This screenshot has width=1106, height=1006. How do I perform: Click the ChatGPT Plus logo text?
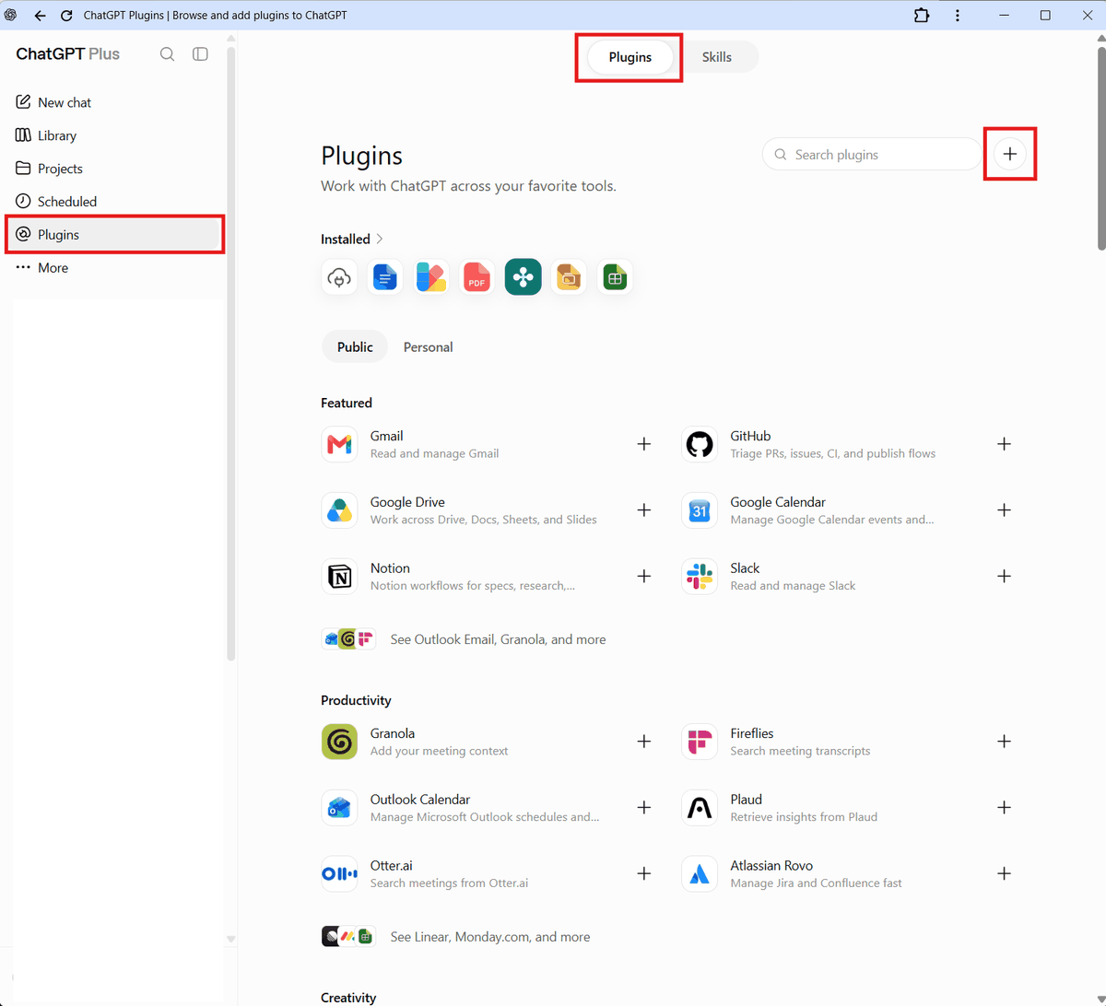[68, 54]
